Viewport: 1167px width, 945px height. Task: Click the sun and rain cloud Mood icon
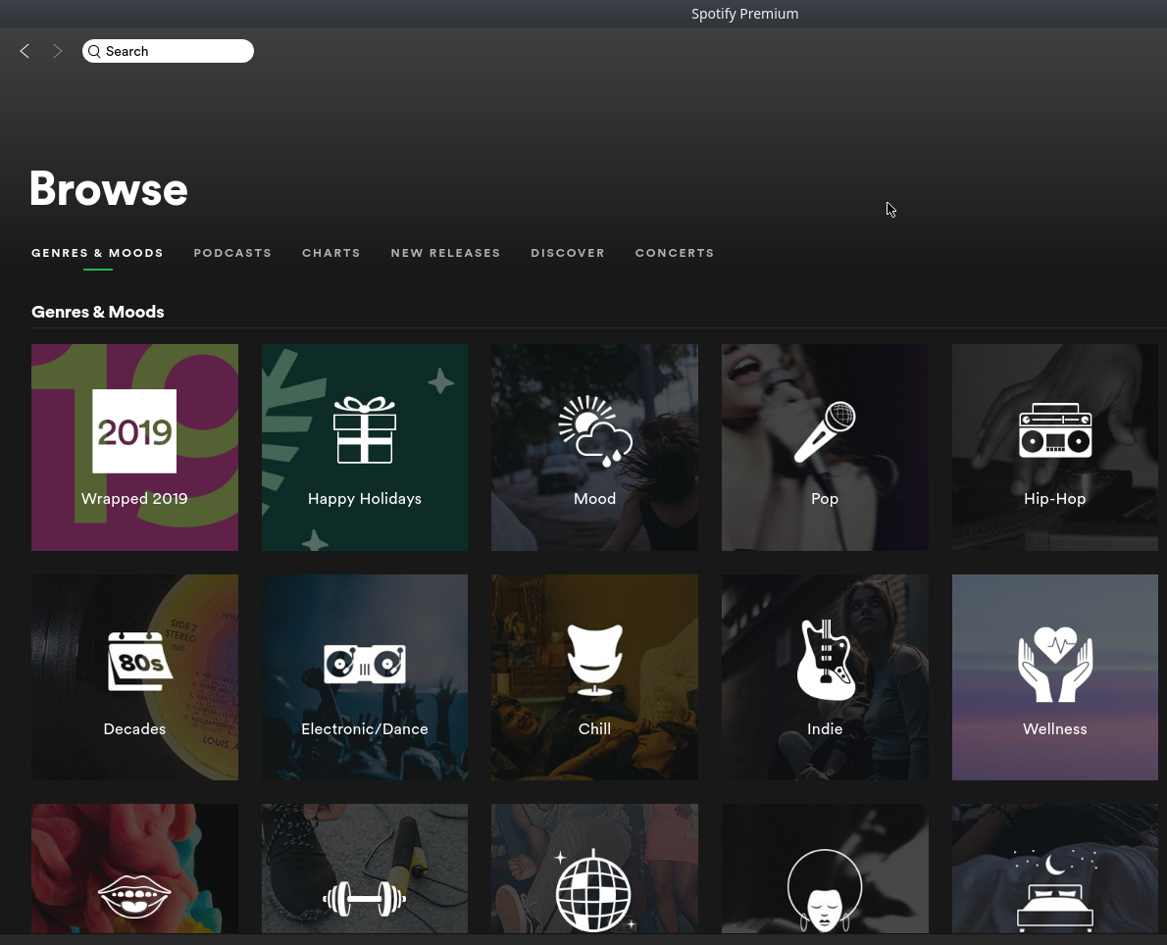click(595, 430)
